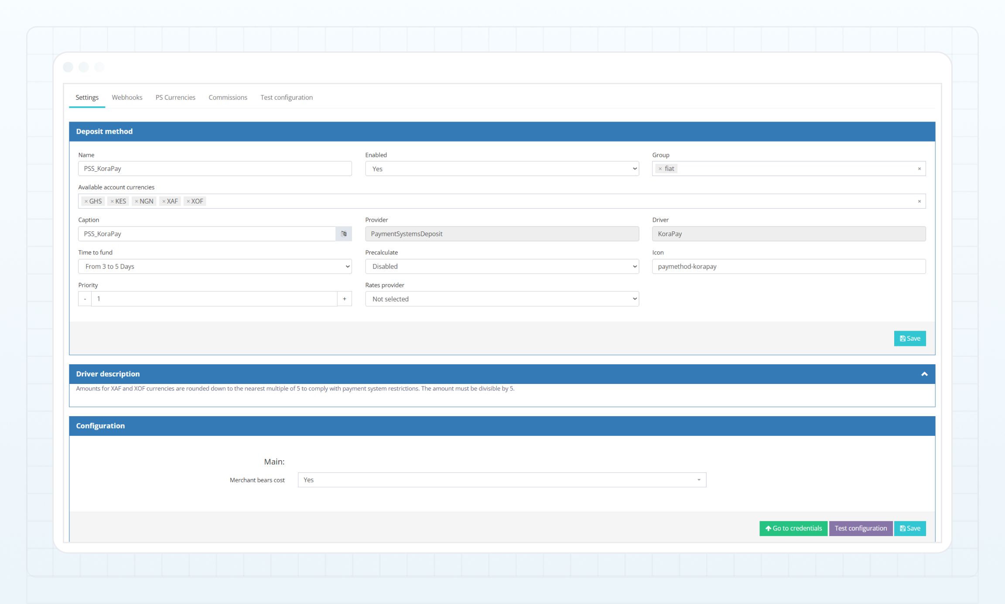Focus the Caption input field
The width and height of the screenshot is (1005, 604).
207,234
